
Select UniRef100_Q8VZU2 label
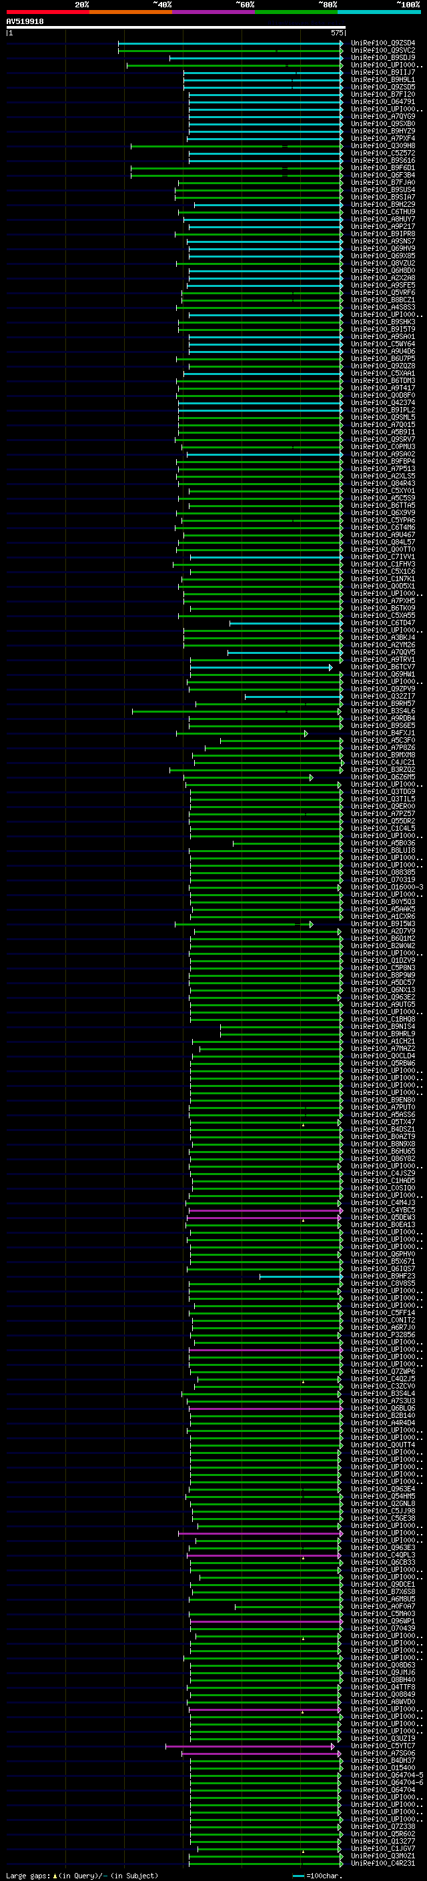click(x=382, y=263)
